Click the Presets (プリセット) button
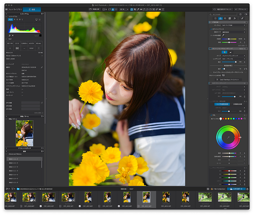 coord(241,10)
